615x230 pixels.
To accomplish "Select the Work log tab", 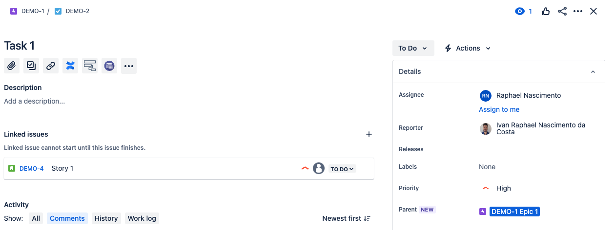I will pos(142,218).
